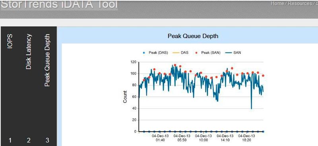Screen dimensions: 318x146
Task: Click the Resources breadcrumb link
Action: 300,4
